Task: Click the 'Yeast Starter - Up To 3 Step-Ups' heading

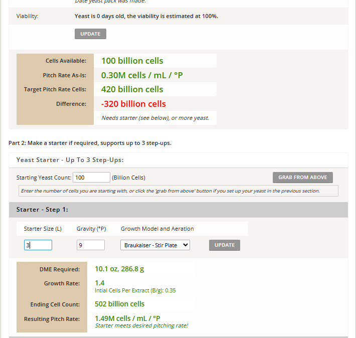Action: pyautogui.click(x=70, y=160)
